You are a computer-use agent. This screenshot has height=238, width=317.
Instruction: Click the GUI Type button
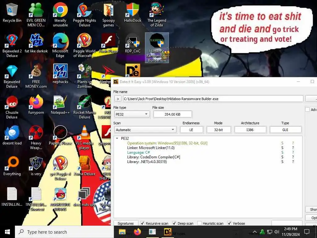pyautogui.click(x=285, y=130)
